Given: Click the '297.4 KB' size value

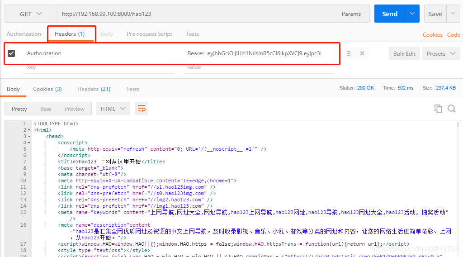Looking at the screenshot, I should point(445,88).
